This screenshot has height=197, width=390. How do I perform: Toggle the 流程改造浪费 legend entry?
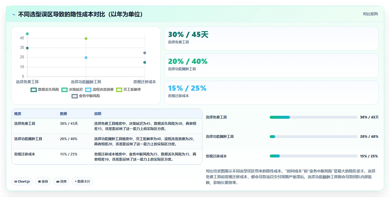click(x=99, y=90)
